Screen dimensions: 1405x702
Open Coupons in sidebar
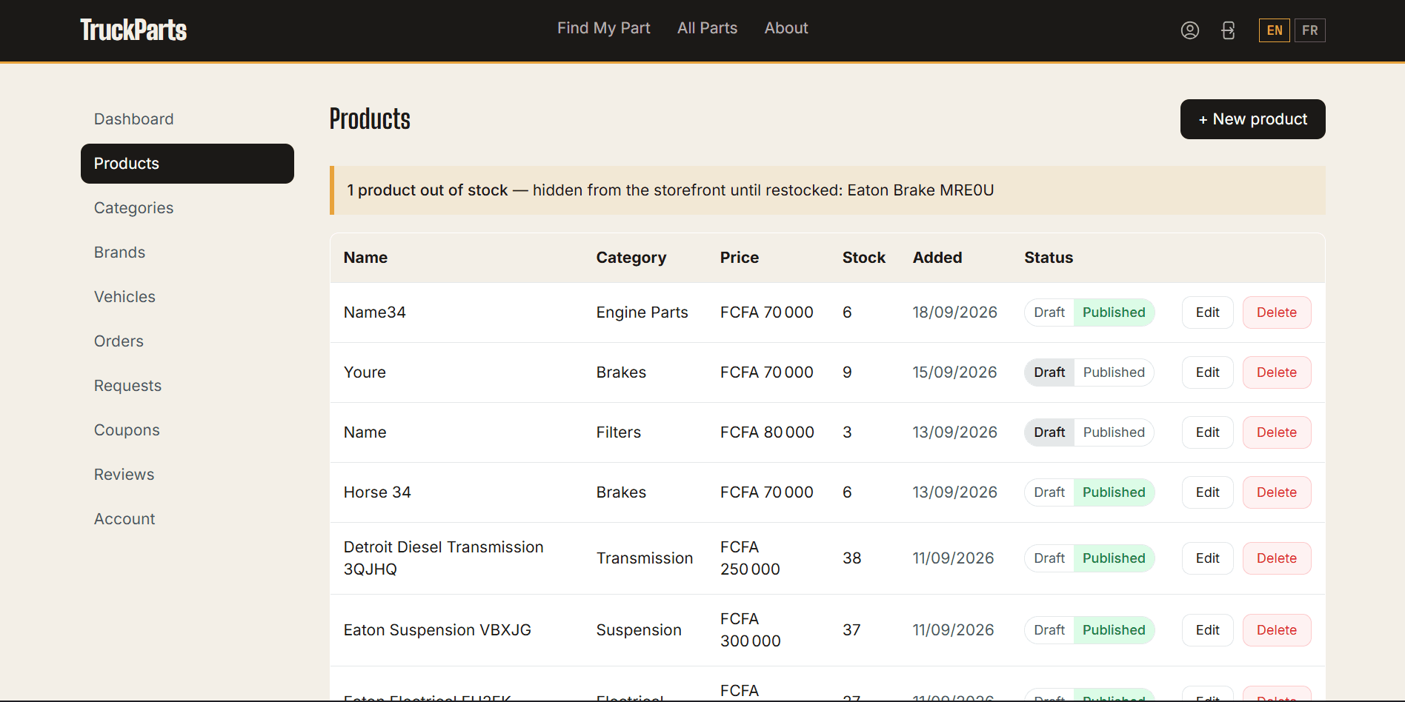point(187,430)
